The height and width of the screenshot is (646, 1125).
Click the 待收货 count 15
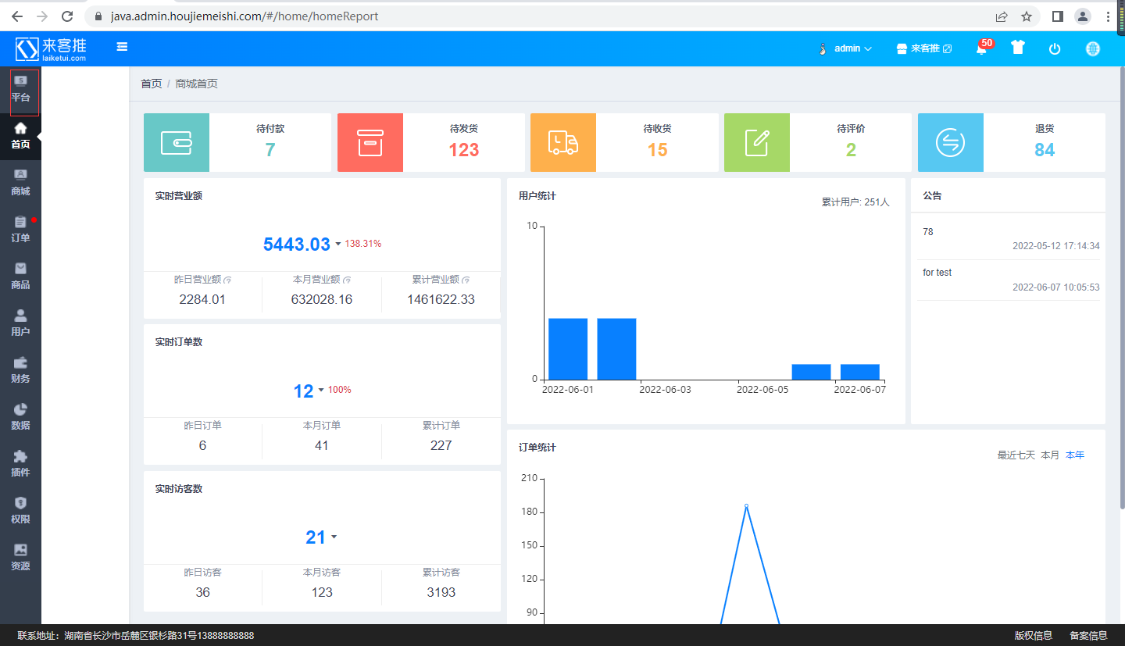click(658, 150)
